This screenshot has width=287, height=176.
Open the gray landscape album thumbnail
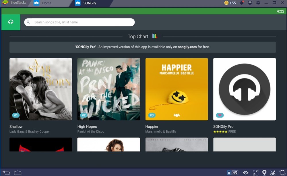pos(177,145)
